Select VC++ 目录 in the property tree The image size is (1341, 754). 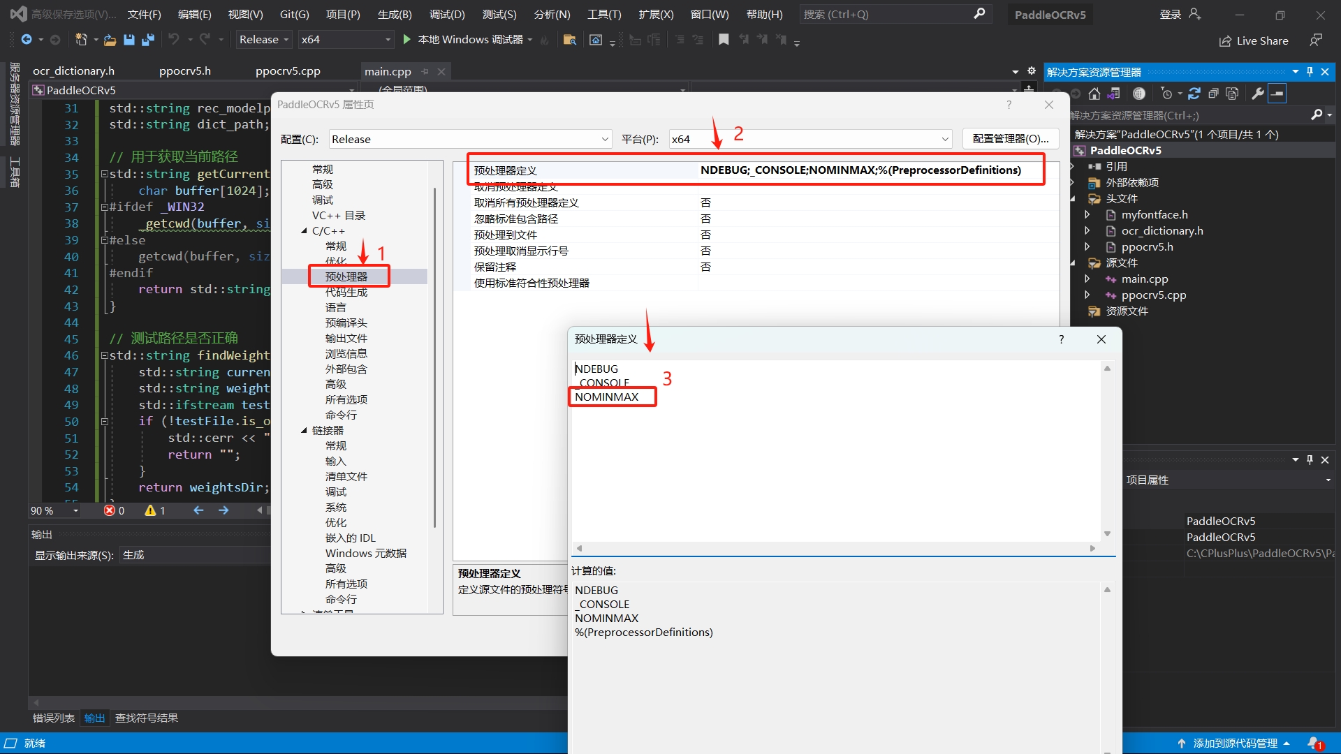click(338, 215)
